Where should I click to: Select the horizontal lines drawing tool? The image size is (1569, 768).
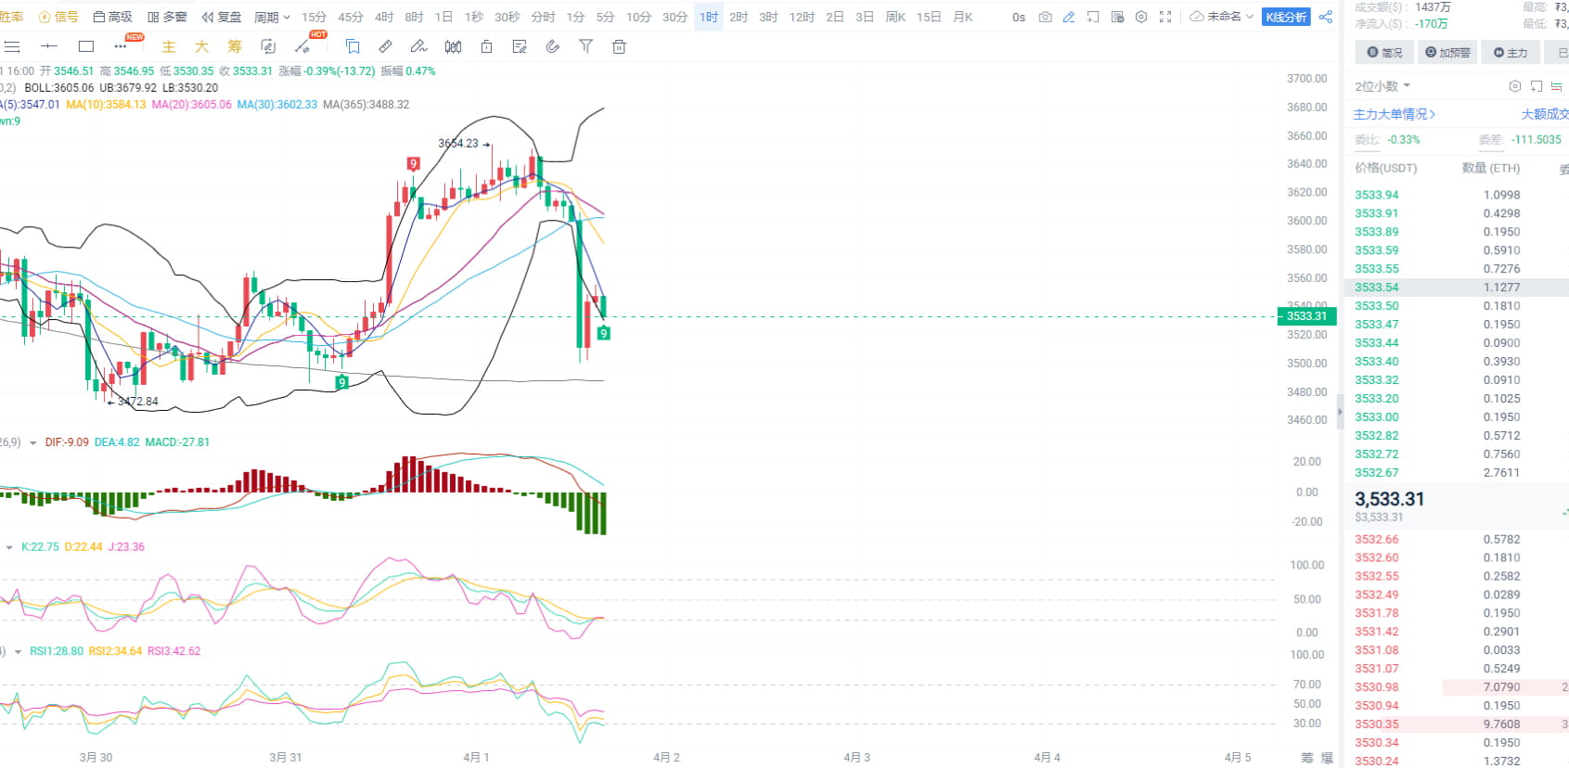(12, 46)
